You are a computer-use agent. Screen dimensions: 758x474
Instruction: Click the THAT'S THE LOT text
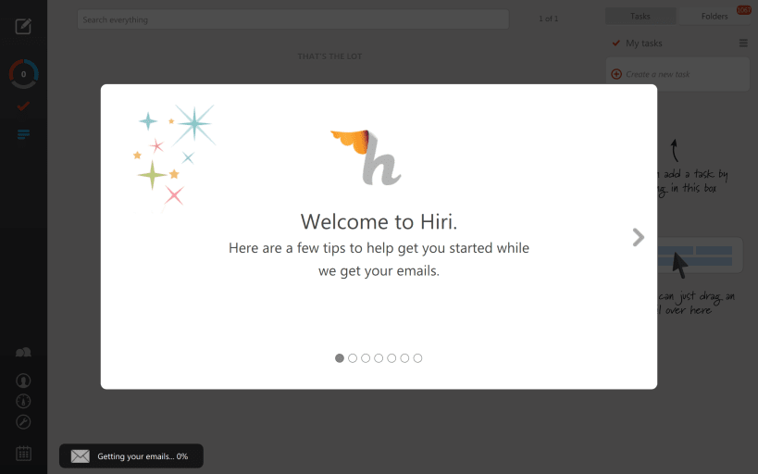(329, 56)
